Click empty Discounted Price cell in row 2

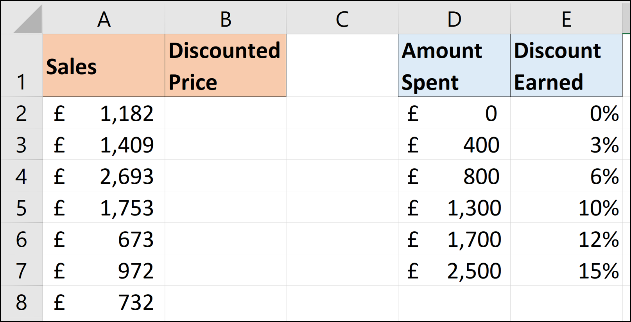tap(225, 113)
